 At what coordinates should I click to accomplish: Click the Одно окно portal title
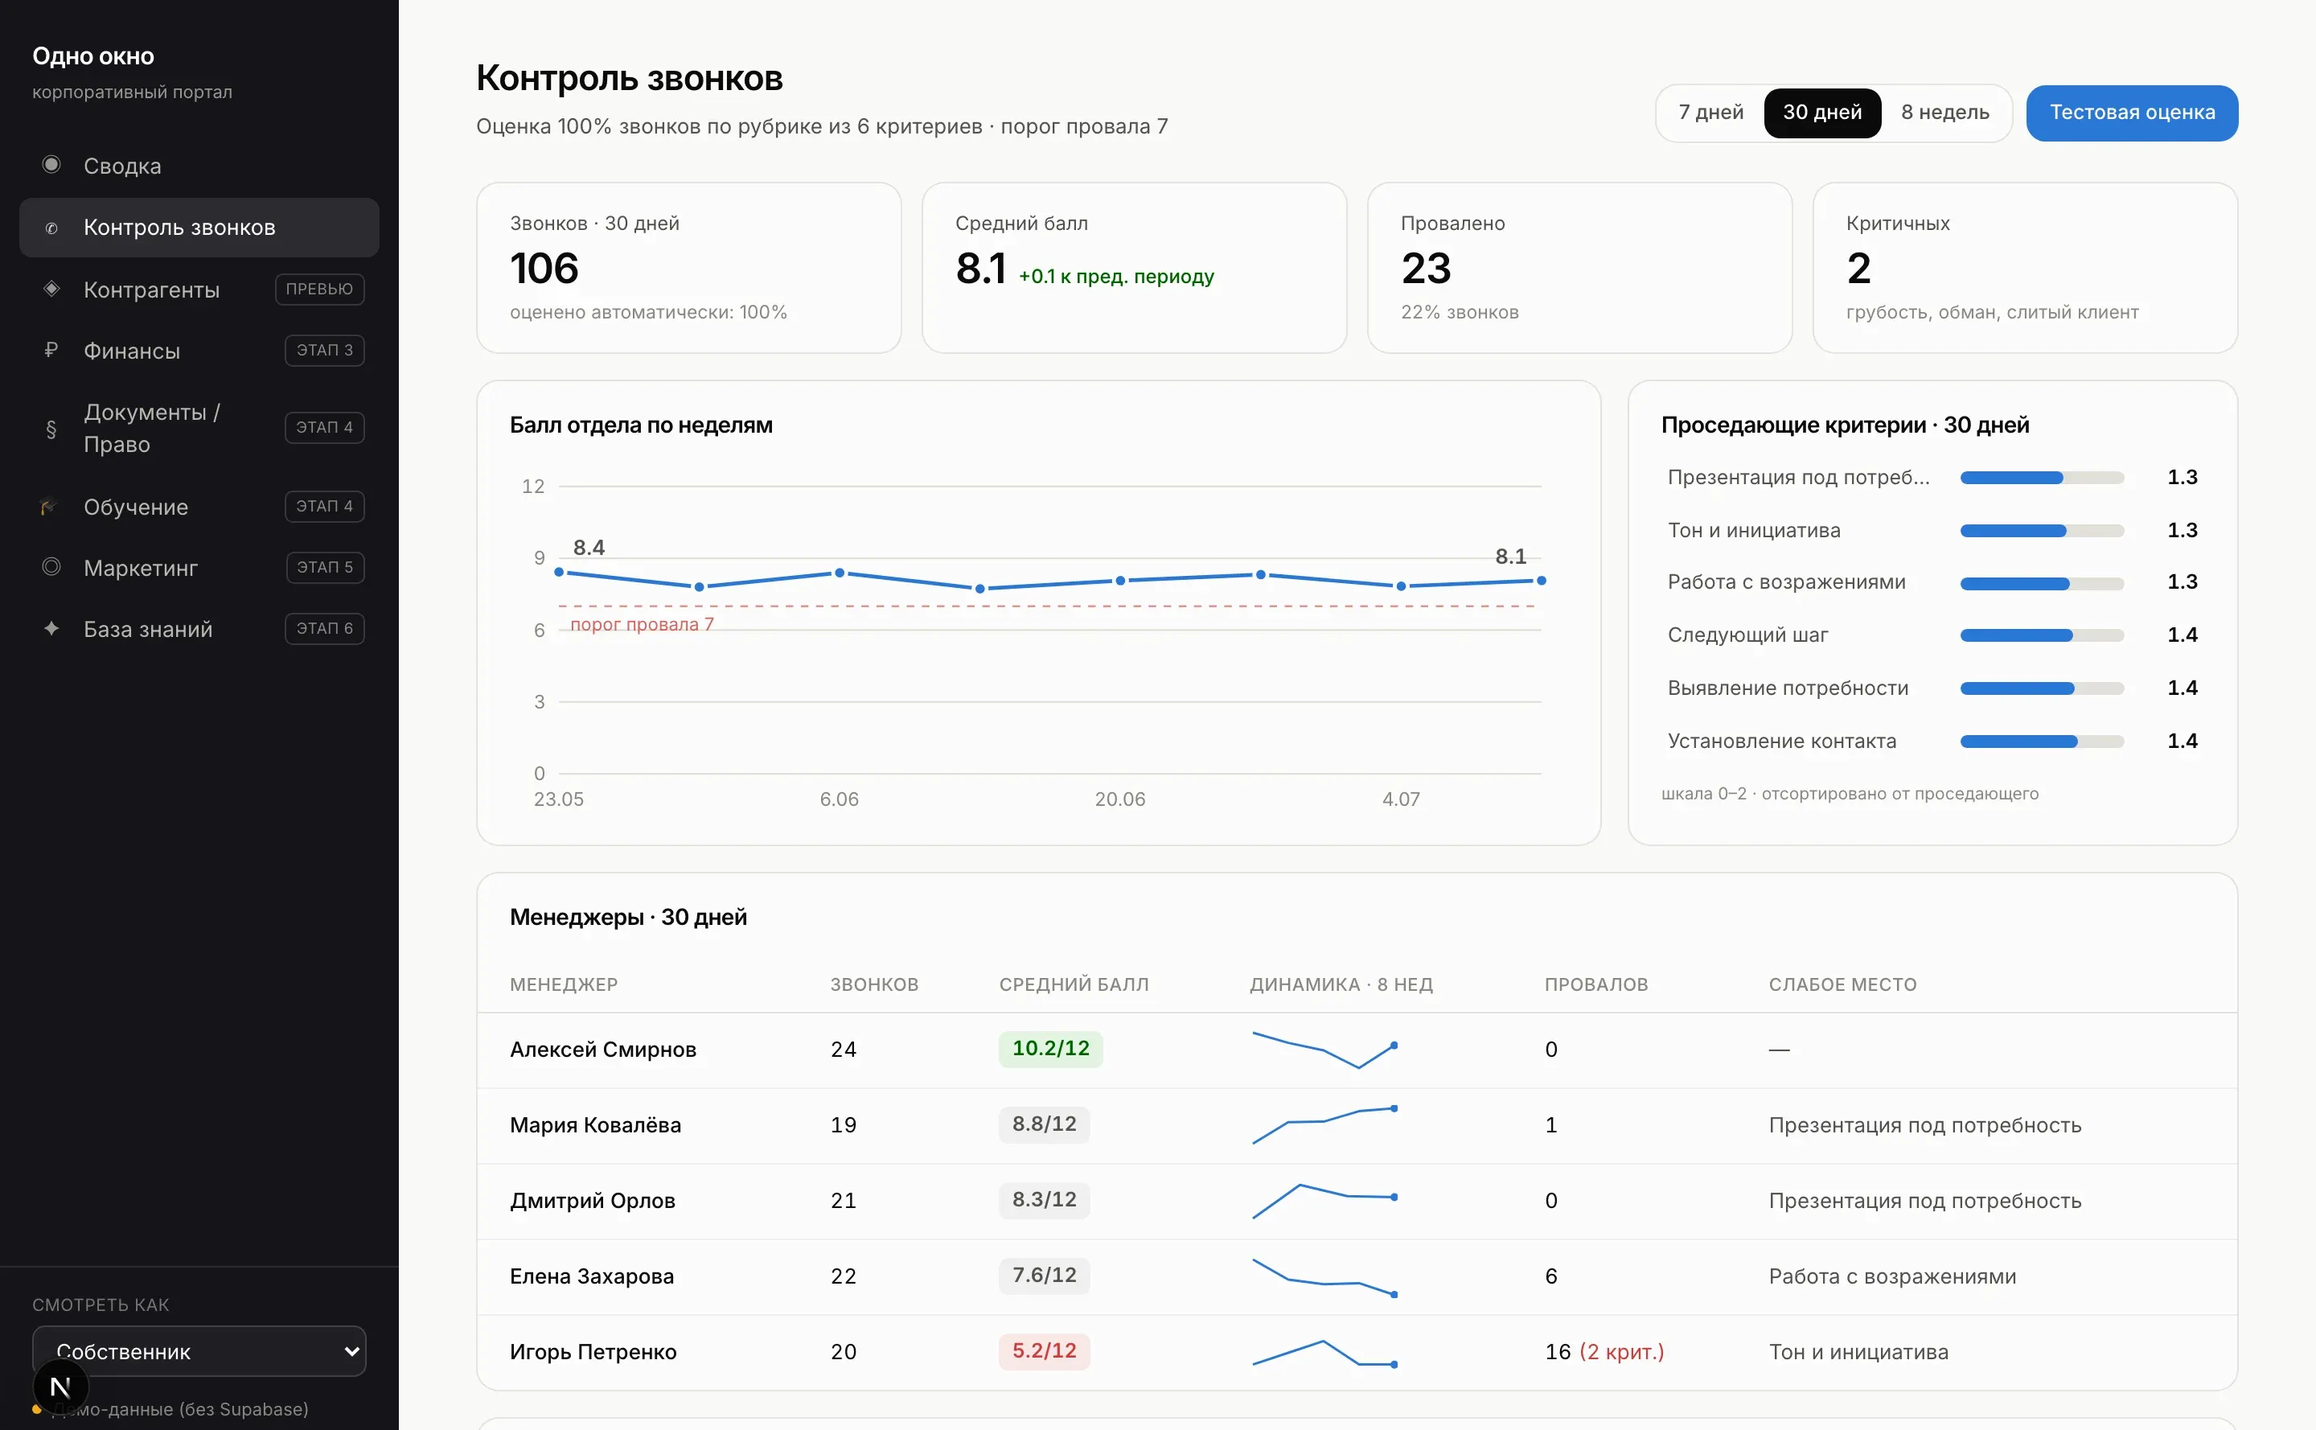pos(92,57)
